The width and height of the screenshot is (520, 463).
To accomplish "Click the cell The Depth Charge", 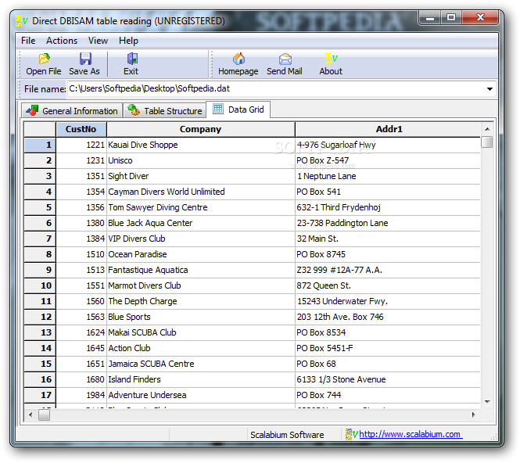I will [201, 301].
